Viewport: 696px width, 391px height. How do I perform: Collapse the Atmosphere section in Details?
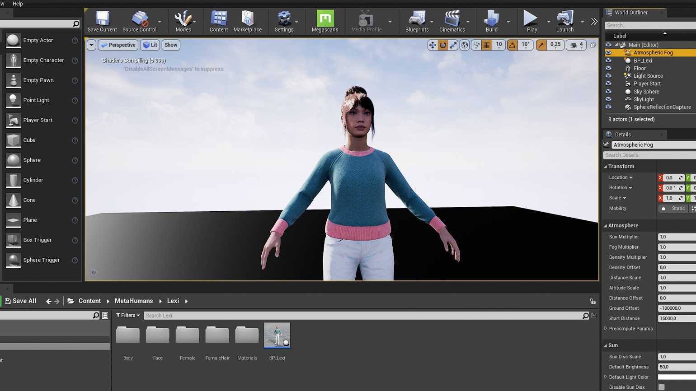click(x=605, y=226)
